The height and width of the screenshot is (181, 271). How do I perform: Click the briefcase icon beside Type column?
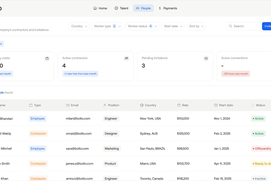pos(31,105)
